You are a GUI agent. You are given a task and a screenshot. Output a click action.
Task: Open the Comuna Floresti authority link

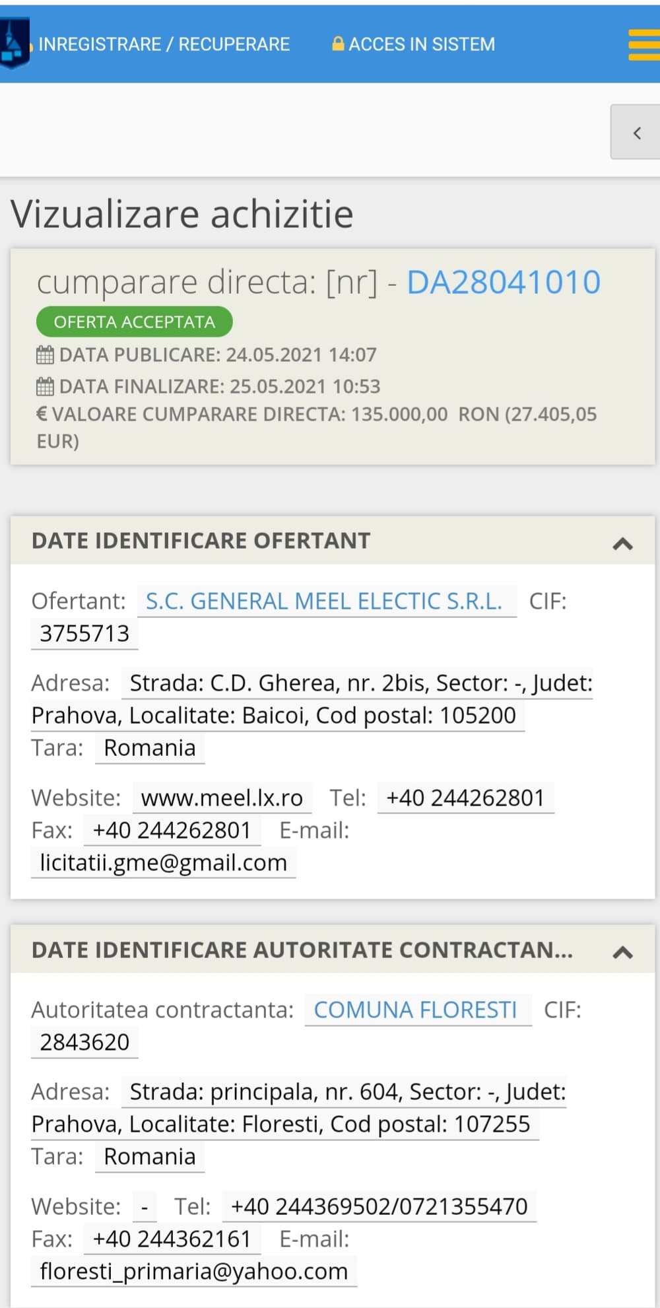click(x=415, y=1010)
